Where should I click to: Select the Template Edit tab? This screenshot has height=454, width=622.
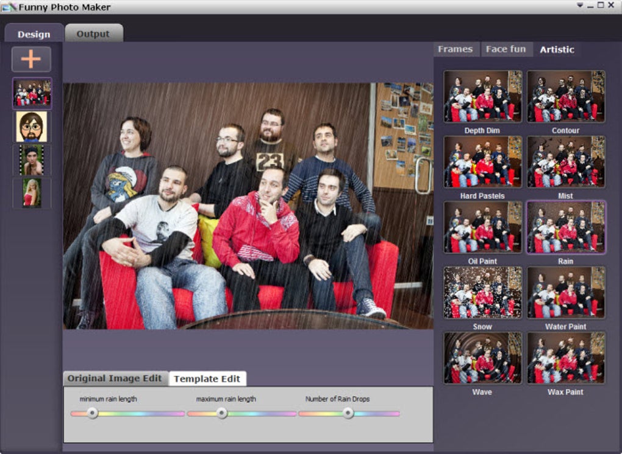point(207,379)
